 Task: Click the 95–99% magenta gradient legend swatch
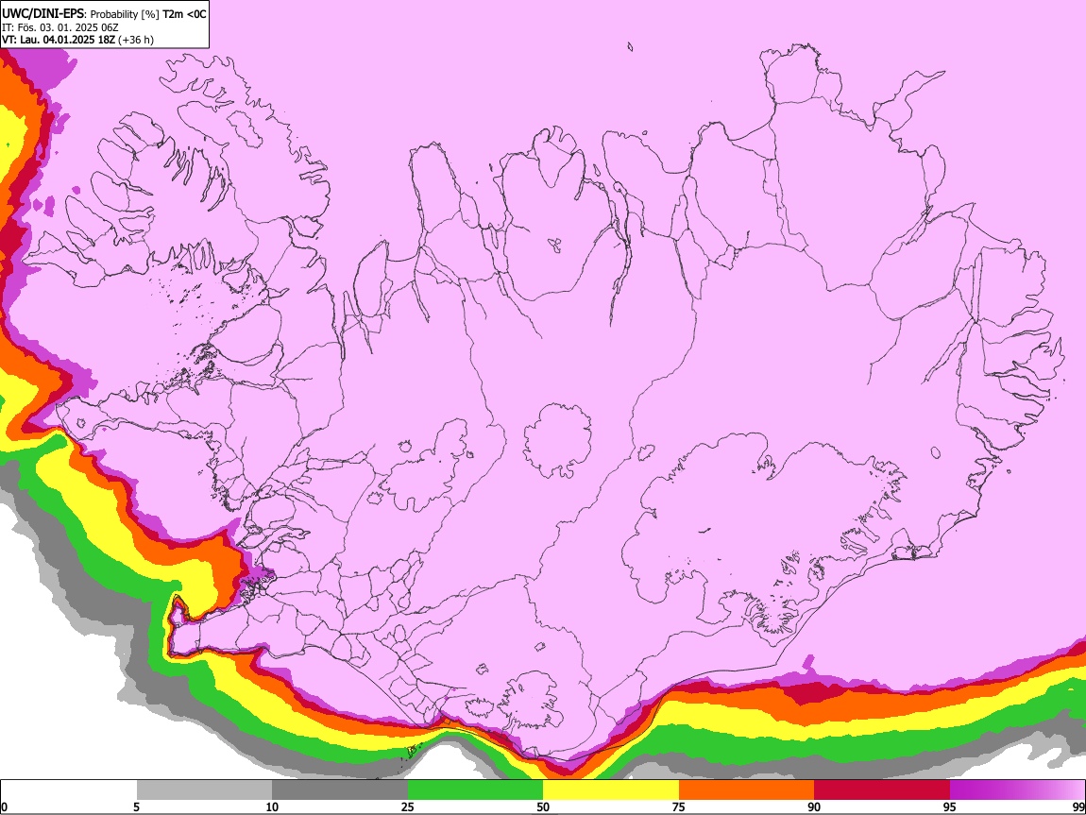click(x=1017, y=790)
